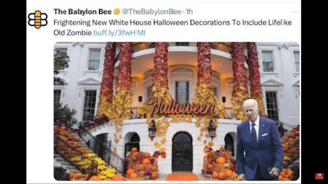The height and width of the screenshot is (184, 328).
Task: Open The Babylon Bee profile avatar
Action: point(38,19)
